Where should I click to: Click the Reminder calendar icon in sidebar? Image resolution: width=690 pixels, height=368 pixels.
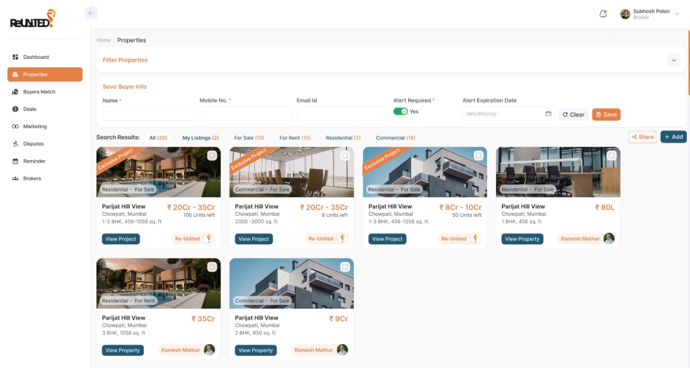pyautogui.click(x=15, y=161)
